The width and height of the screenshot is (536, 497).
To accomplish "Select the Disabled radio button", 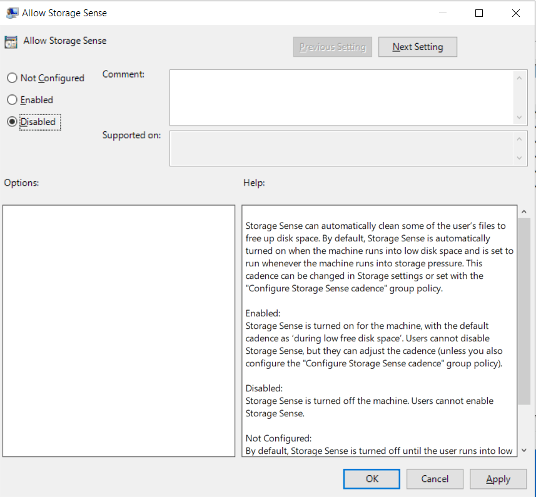I will pos(11,121).
